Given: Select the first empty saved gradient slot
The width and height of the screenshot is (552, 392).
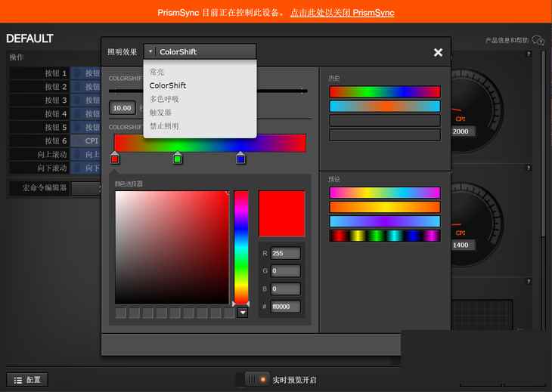Looking at the screenshot, I should (385, 121).
